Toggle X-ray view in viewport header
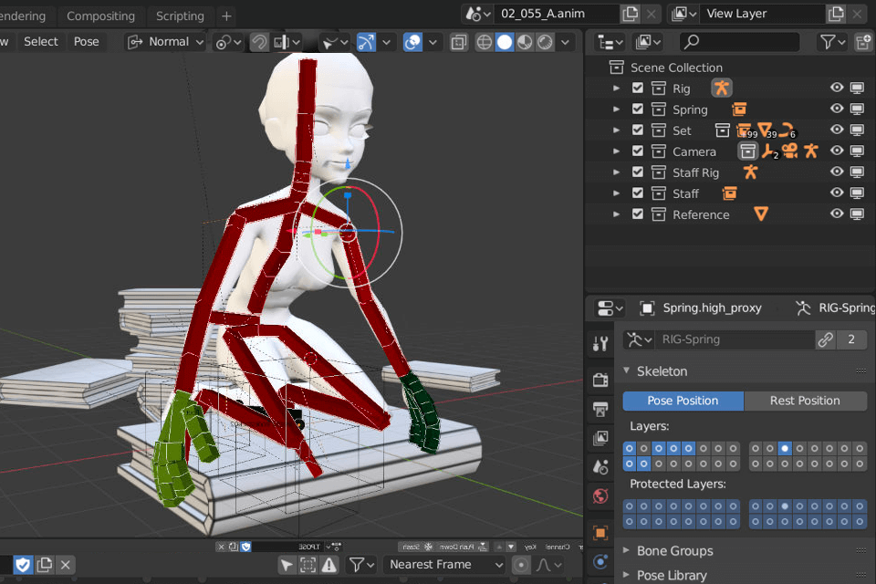Viewport: 876px width, 584px height. pyautogui.click(x=459, y=42)
